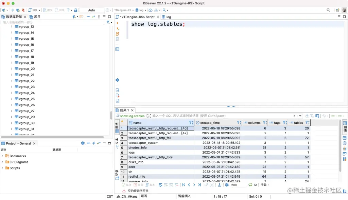Viewport: 348px width, 200px height.
Task: Switch to the 项目 tab
Action: click(x=36, y=16)
